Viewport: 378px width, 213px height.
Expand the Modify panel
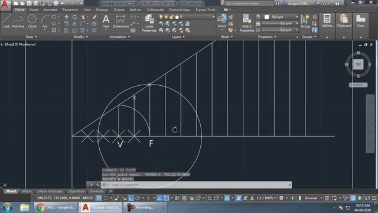[x=81, y=37]
